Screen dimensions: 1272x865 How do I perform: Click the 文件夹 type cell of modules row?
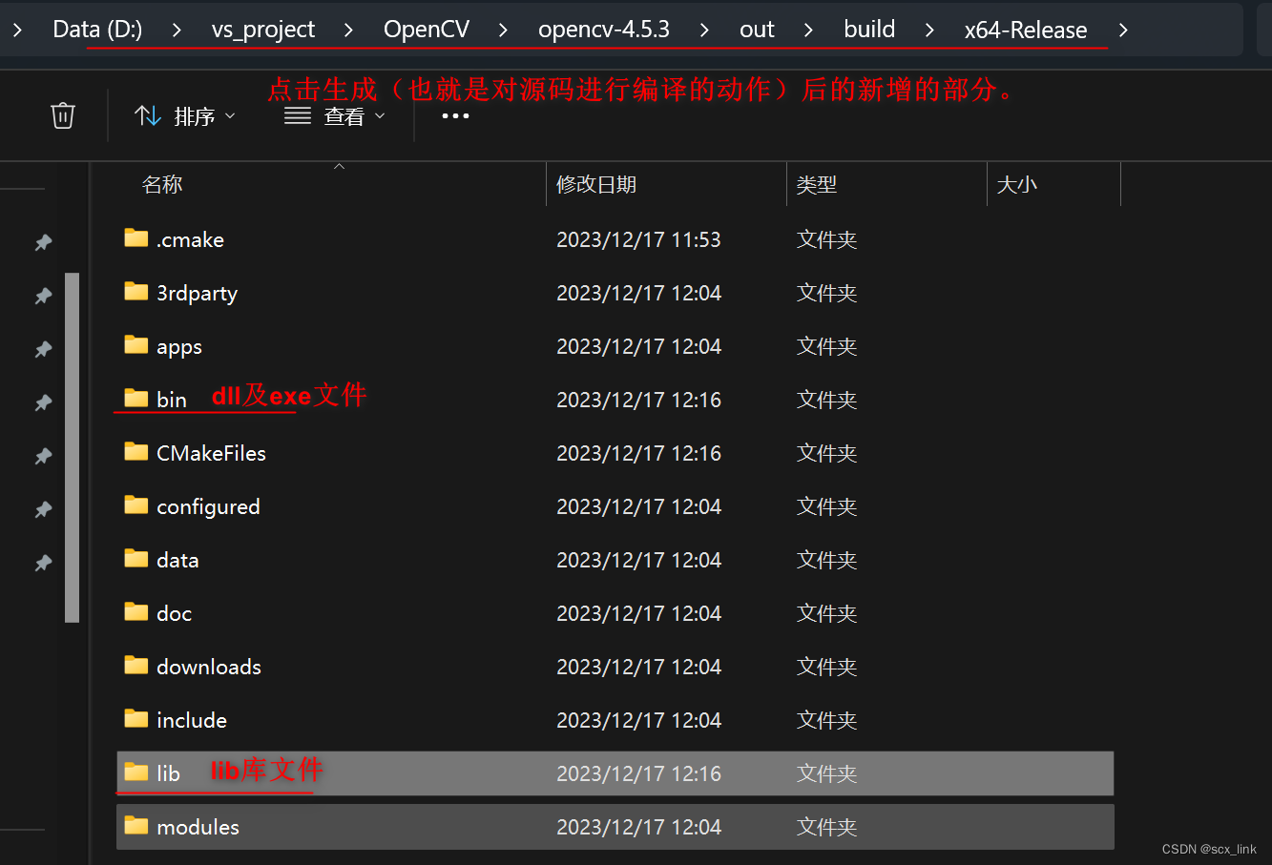pos(826,827)
